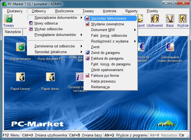The height and width of the screenshot is (140, 191).
Task: Expand Sprzedaż detaliczna submenu
Action: coord(50,52)
